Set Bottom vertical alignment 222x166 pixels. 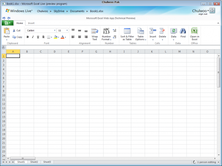(x=86, y=31)
